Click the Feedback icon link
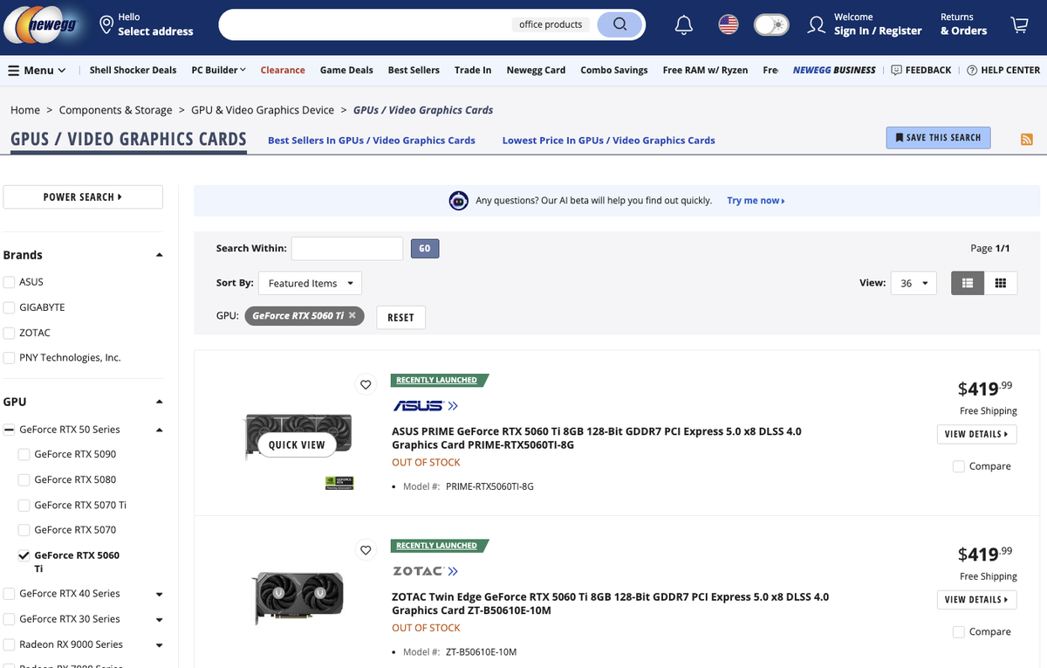The height and width of the screenshot is (668, 1047). 921,70
